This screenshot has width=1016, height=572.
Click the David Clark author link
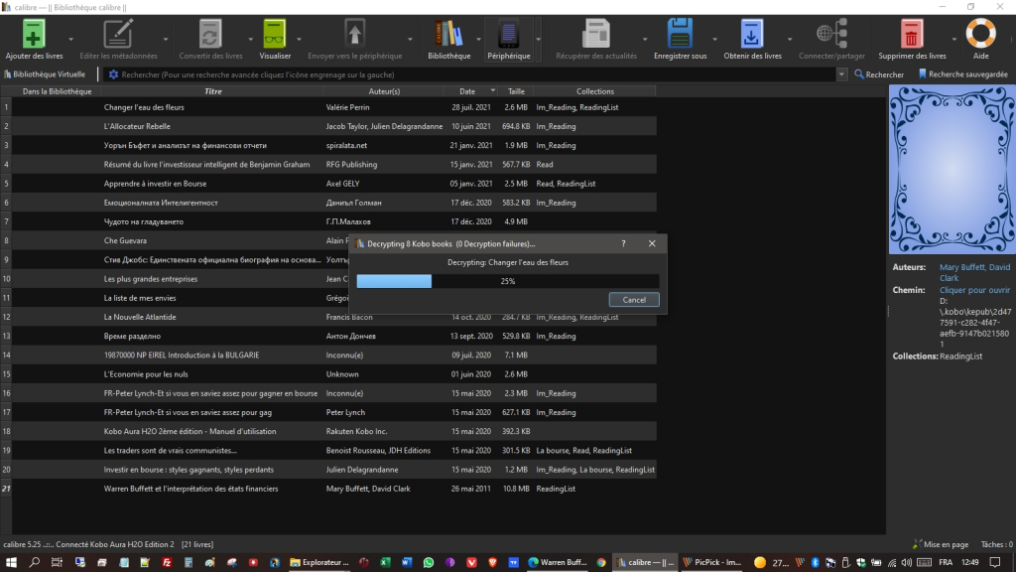(974, 272)
